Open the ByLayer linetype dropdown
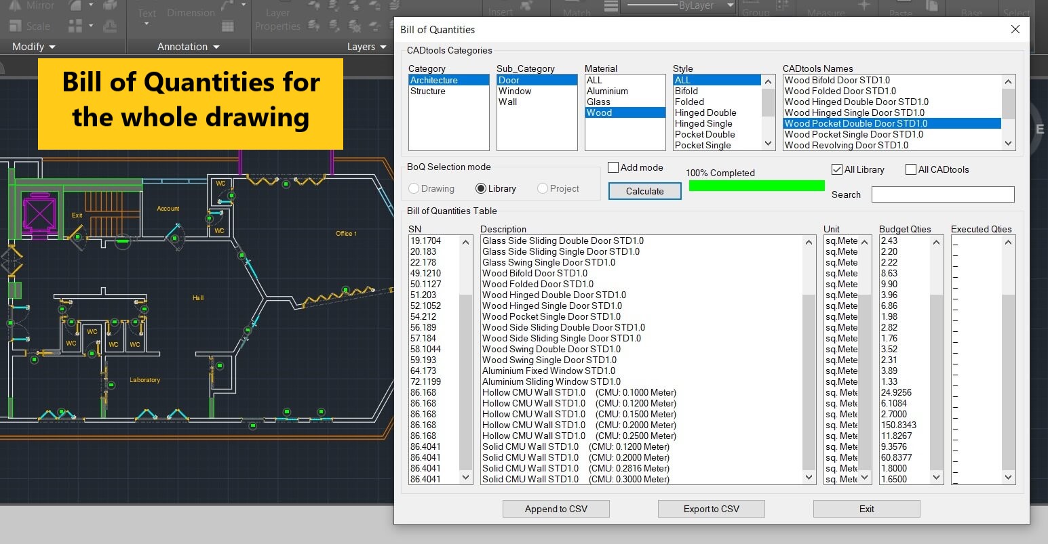This screenshot has height=544, width=1048. pyautogui.click(x=730, y=5)
